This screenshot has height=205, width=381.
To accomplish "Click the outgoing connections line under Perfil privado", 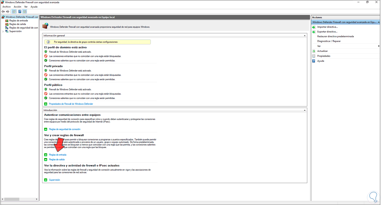I will coord(82,79).
